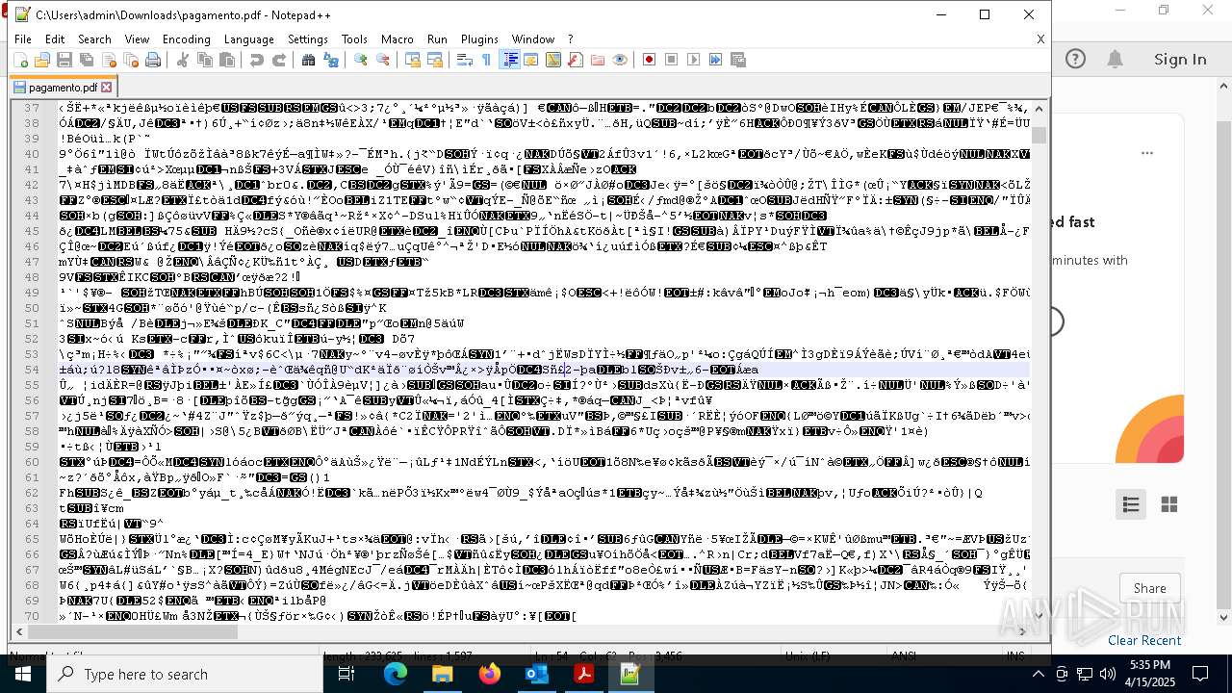The image size is (1232, 693).
Task: Run macro multiple times icon
Action: coord(716,60)
